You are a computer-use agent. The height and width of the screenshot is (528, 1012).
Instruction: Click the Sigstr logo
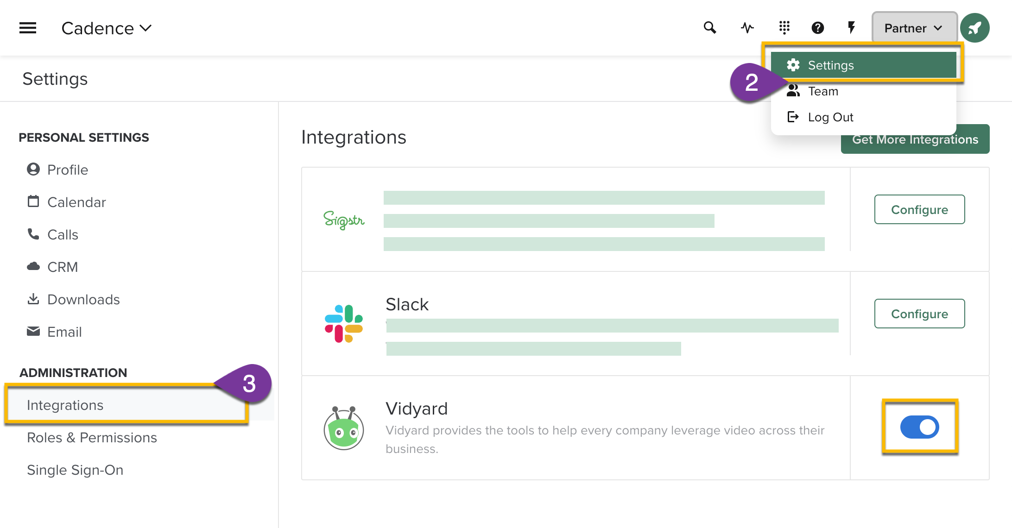[x=344, y=220]
